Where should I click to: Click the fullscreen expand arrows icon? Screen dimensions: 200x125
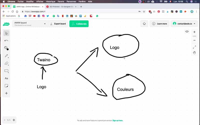194,47
